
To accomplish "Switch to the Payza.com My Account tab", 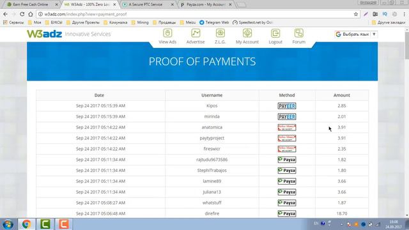I will point(206,4).
